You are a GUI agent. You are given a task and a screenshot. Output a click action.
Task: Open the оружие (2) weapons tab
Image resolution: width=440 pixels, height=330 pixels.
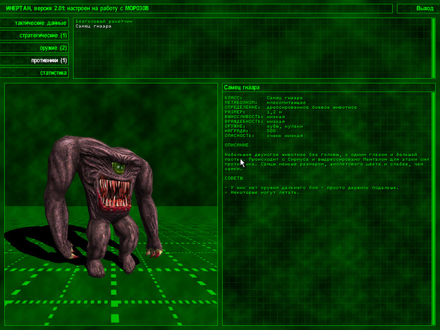point(35,48)
